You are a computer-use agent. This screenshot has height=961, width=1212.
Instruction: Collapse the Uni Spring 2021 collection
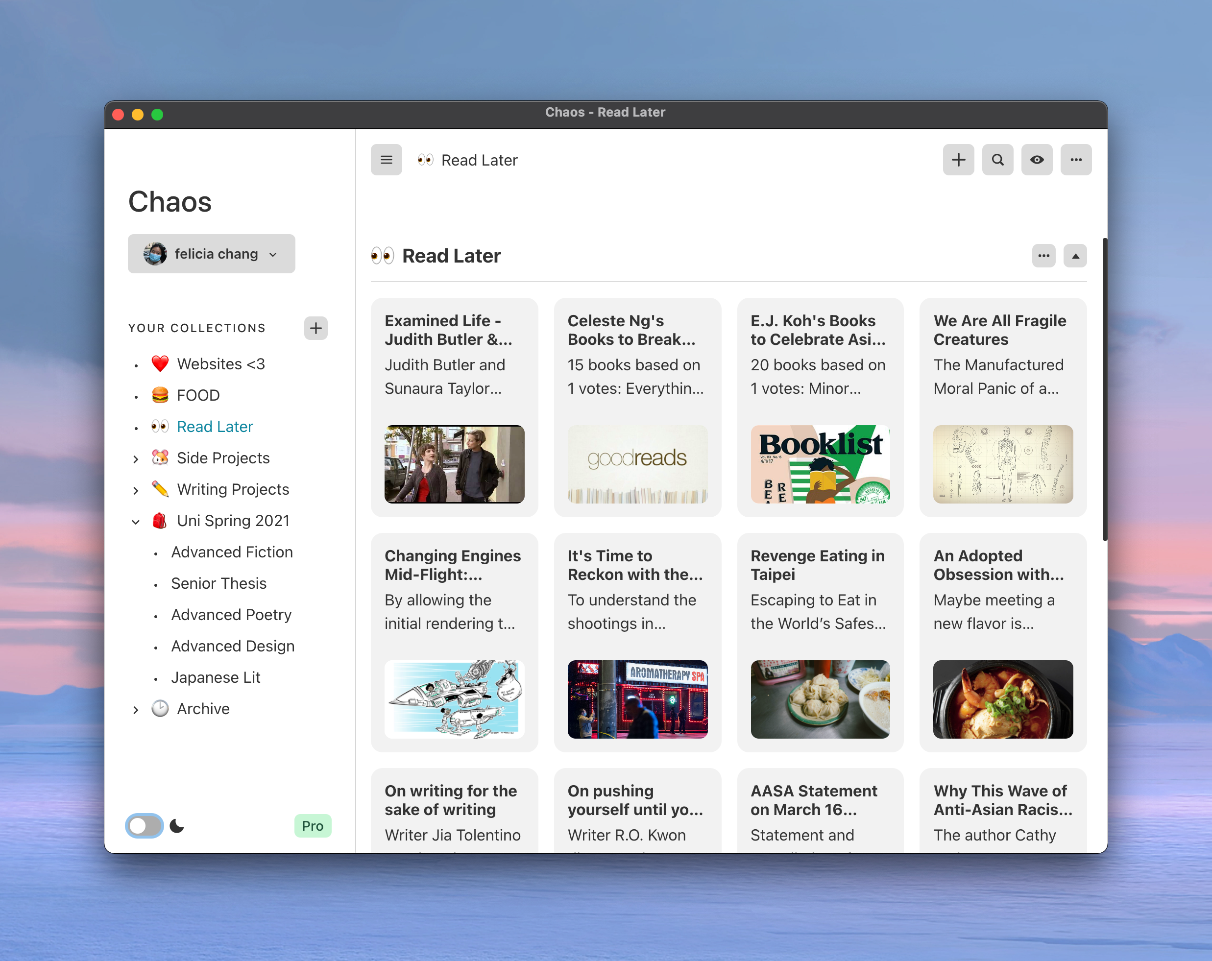coord(136,522)
